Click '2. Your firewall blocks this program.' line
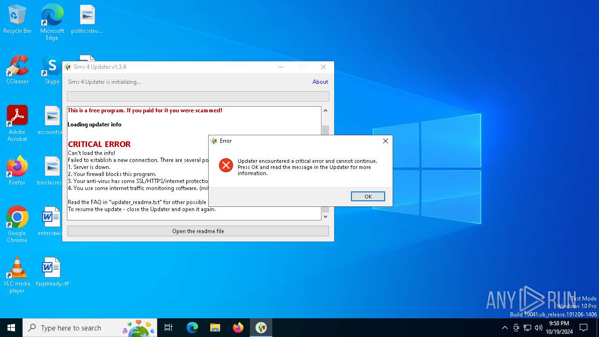The height and width of the screenshot is (337, 599). coord(112,174)
